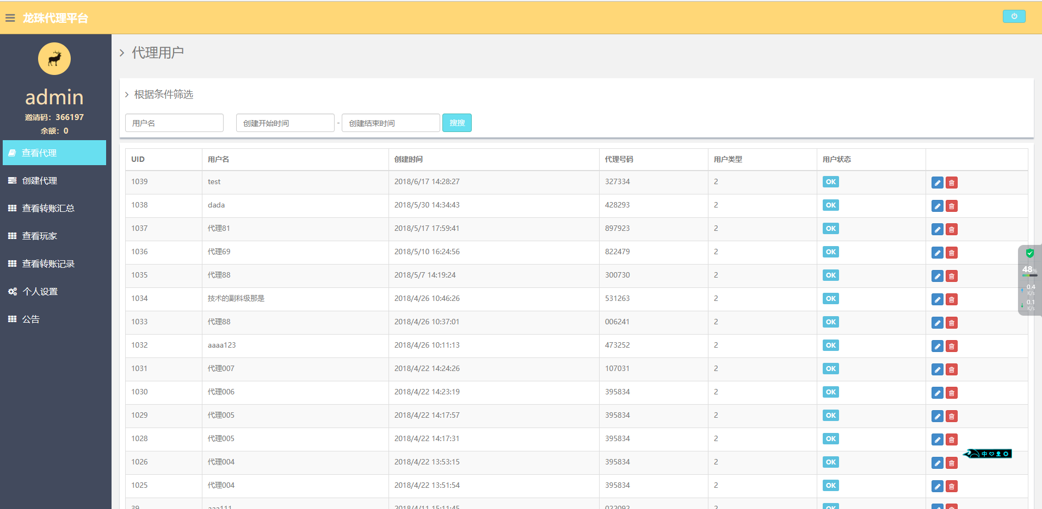The width and height of the screenshot is (1042, 509).
Task: Click OK status for user test
Action: tap(830, 182)
